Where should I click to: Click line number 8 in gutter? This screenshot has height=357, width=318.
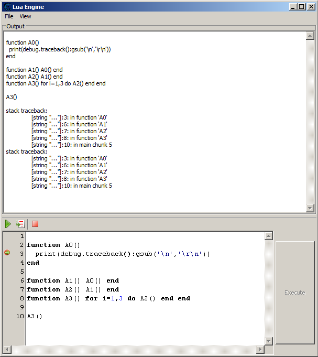[22, 298]
